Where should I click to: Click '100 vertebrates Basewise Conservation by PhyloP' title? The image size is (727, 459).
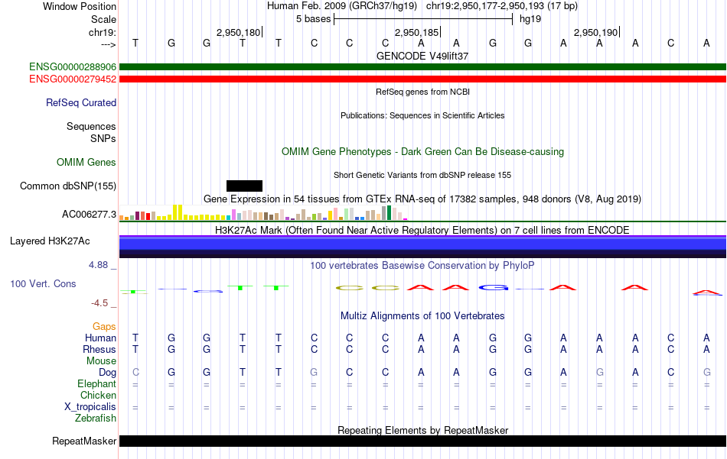point(422,266)
